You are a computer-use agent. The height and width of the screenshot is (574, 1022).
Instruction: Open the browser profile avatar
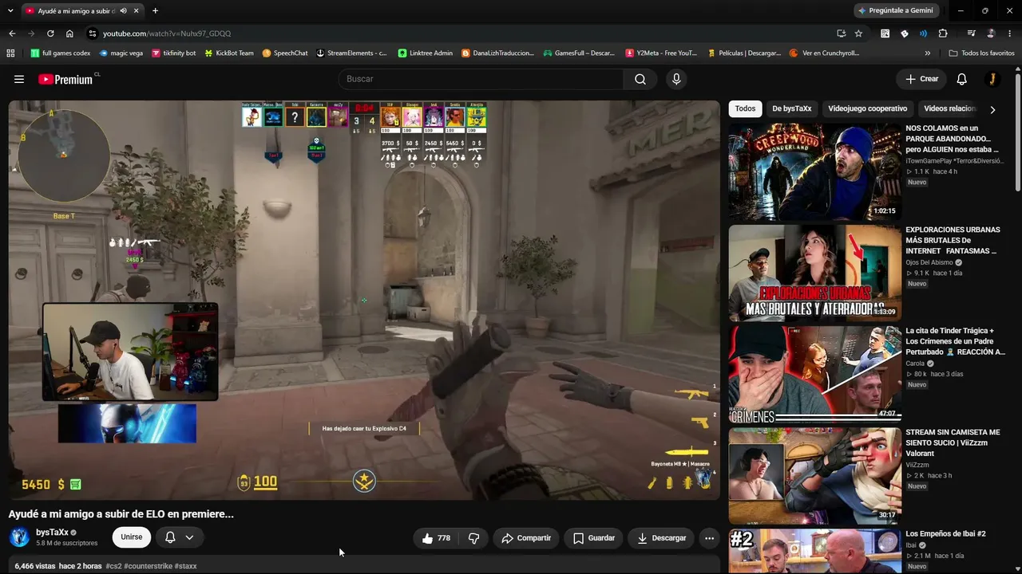tap(991, 33)
